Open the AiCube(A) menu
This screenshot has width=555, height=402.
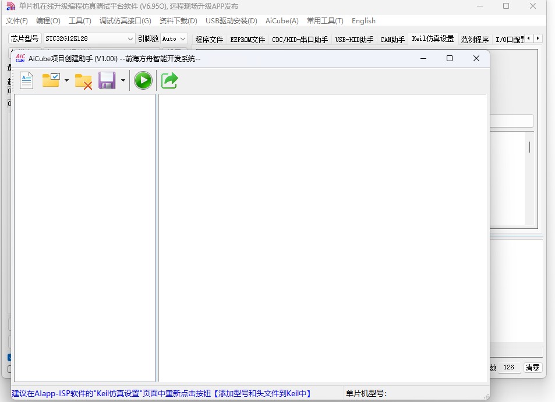click(282, 21)
